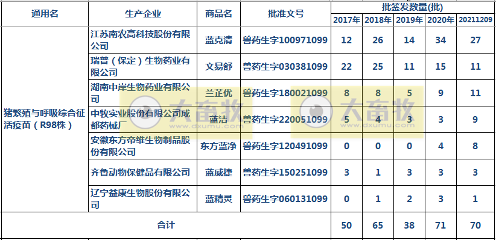
Task: Select 兰芷优's 20211209 value 11
Action: [475, 93]
